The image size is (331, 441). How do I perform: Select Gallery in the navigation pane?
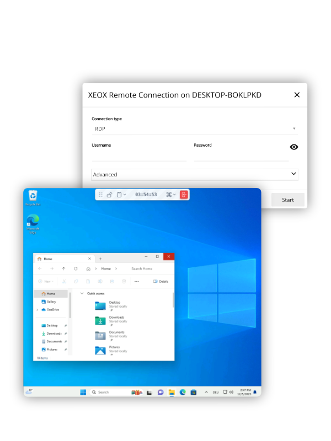click(x=49, y=302)
